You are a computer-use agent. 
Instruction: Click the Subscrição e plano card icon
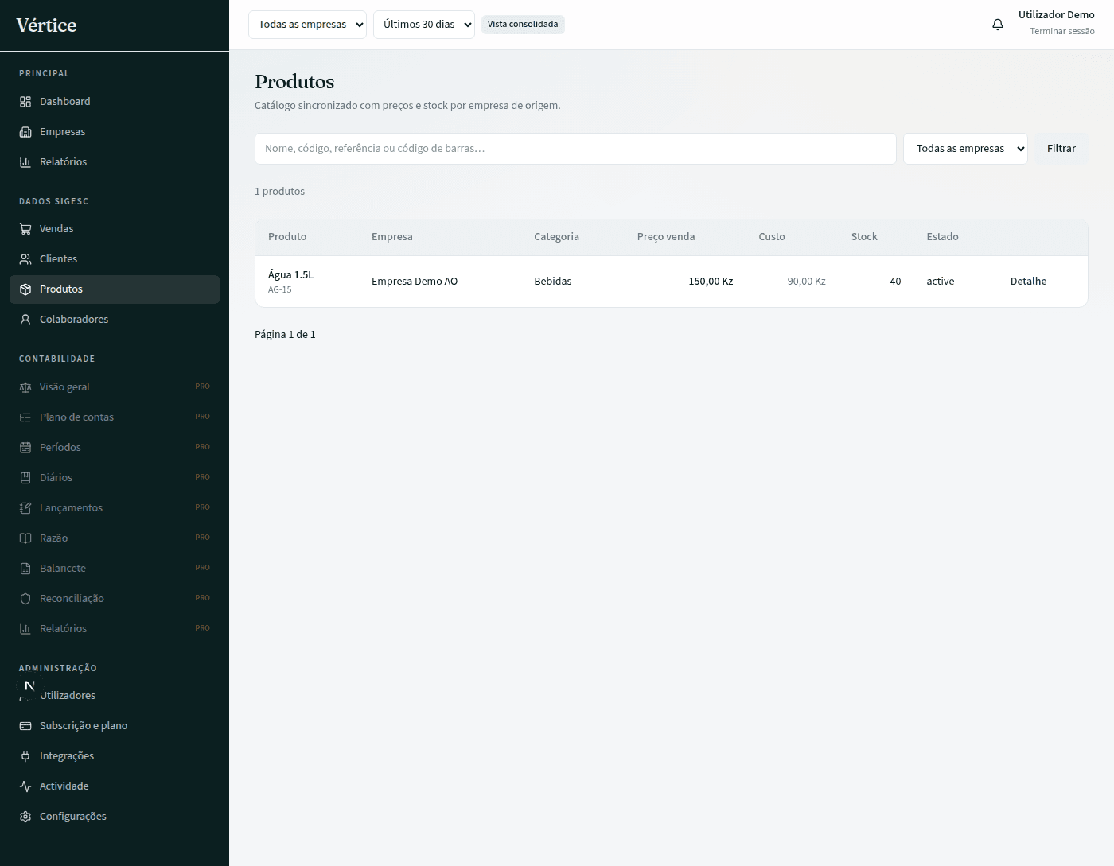25,726
